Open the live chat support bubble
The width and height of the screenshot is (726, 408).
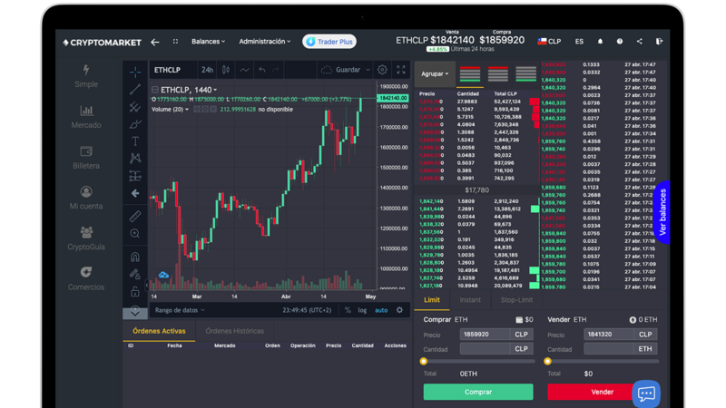click(x=646, y=393)
